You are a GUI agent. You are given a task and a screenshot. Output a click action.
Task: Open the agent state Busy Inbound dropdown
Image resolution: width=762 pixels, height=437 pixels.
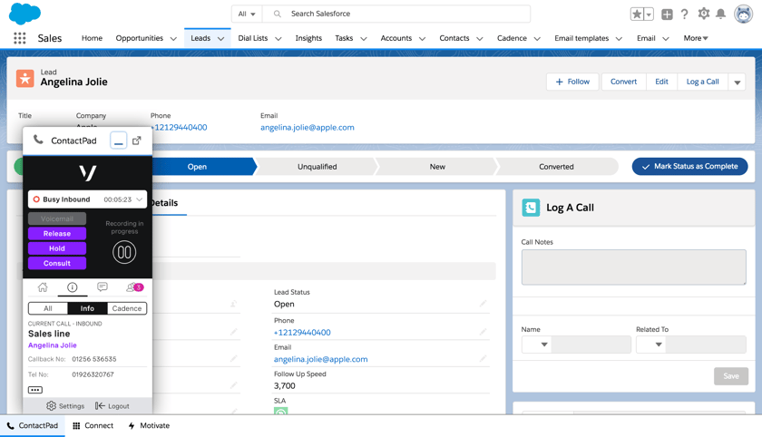tap(87, 199)
